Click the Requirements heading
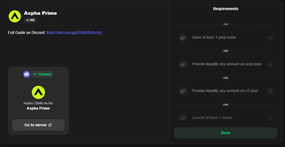 226,9
